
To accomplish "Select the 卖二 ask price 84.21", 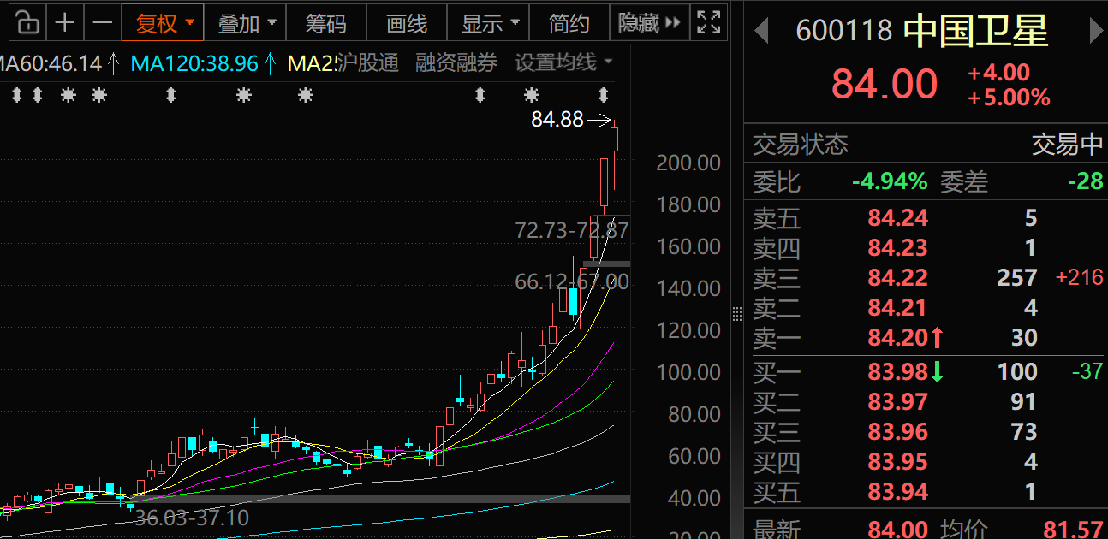I will 897,308.
